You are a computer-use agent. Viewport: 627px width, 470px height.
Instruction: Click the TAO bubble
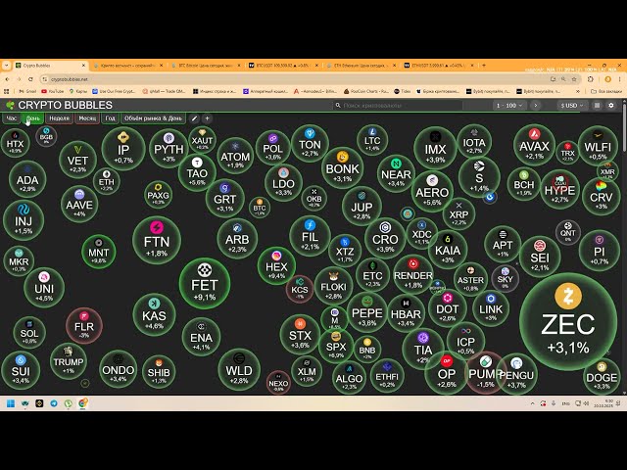(197, 172)
